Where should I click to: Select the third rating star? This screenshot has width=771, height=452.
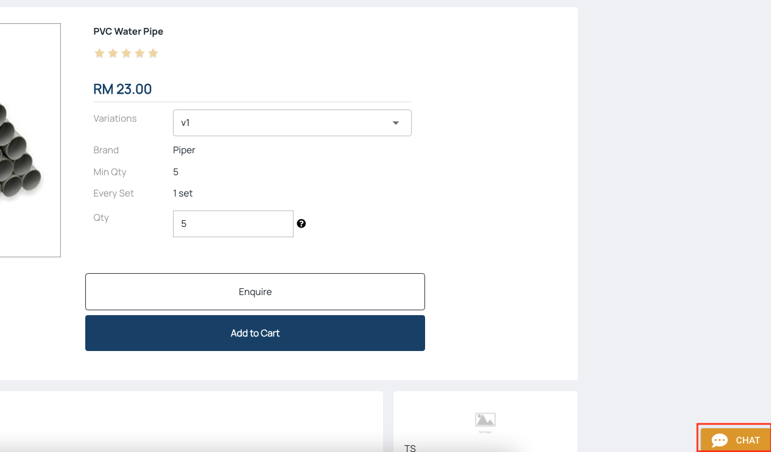[x=126, y=54]
